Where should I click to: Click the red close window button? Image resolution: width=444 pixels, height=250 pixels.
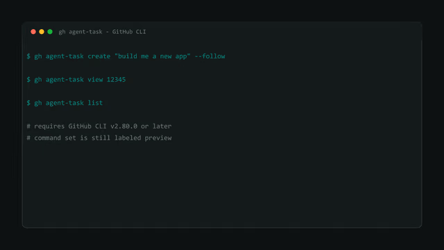coord(33,32)
